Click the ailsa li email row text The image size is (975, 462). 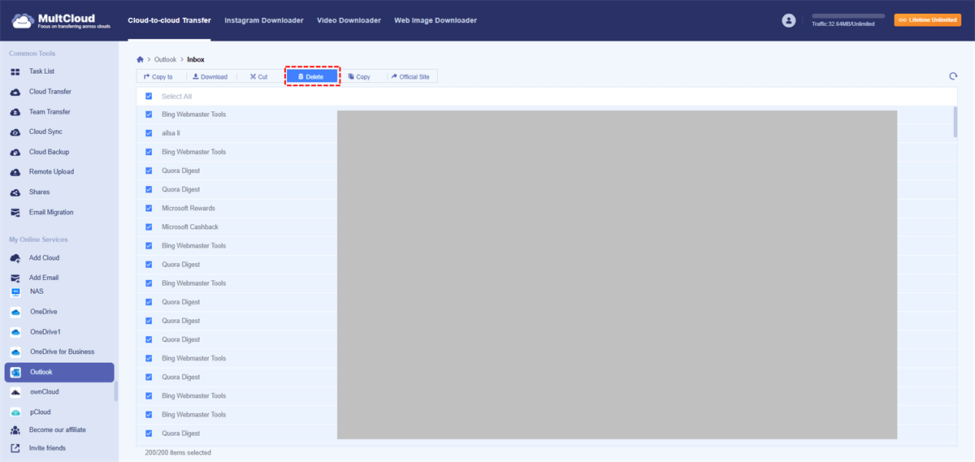click(x=171, y=133)
